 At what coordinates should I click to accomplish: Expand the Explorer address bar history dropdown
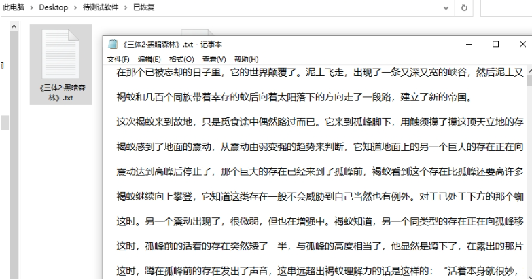coord(446,7)
